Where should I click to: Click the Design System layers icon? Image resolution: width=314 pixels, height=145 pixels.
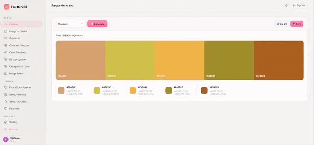(x=5, y=60)
